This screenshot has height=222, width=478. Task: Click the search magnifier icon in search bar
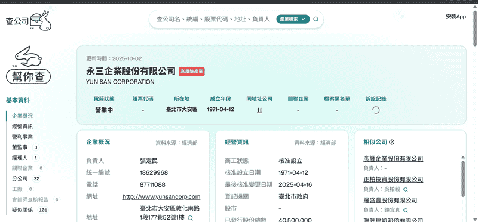click(x=316, y=19)
